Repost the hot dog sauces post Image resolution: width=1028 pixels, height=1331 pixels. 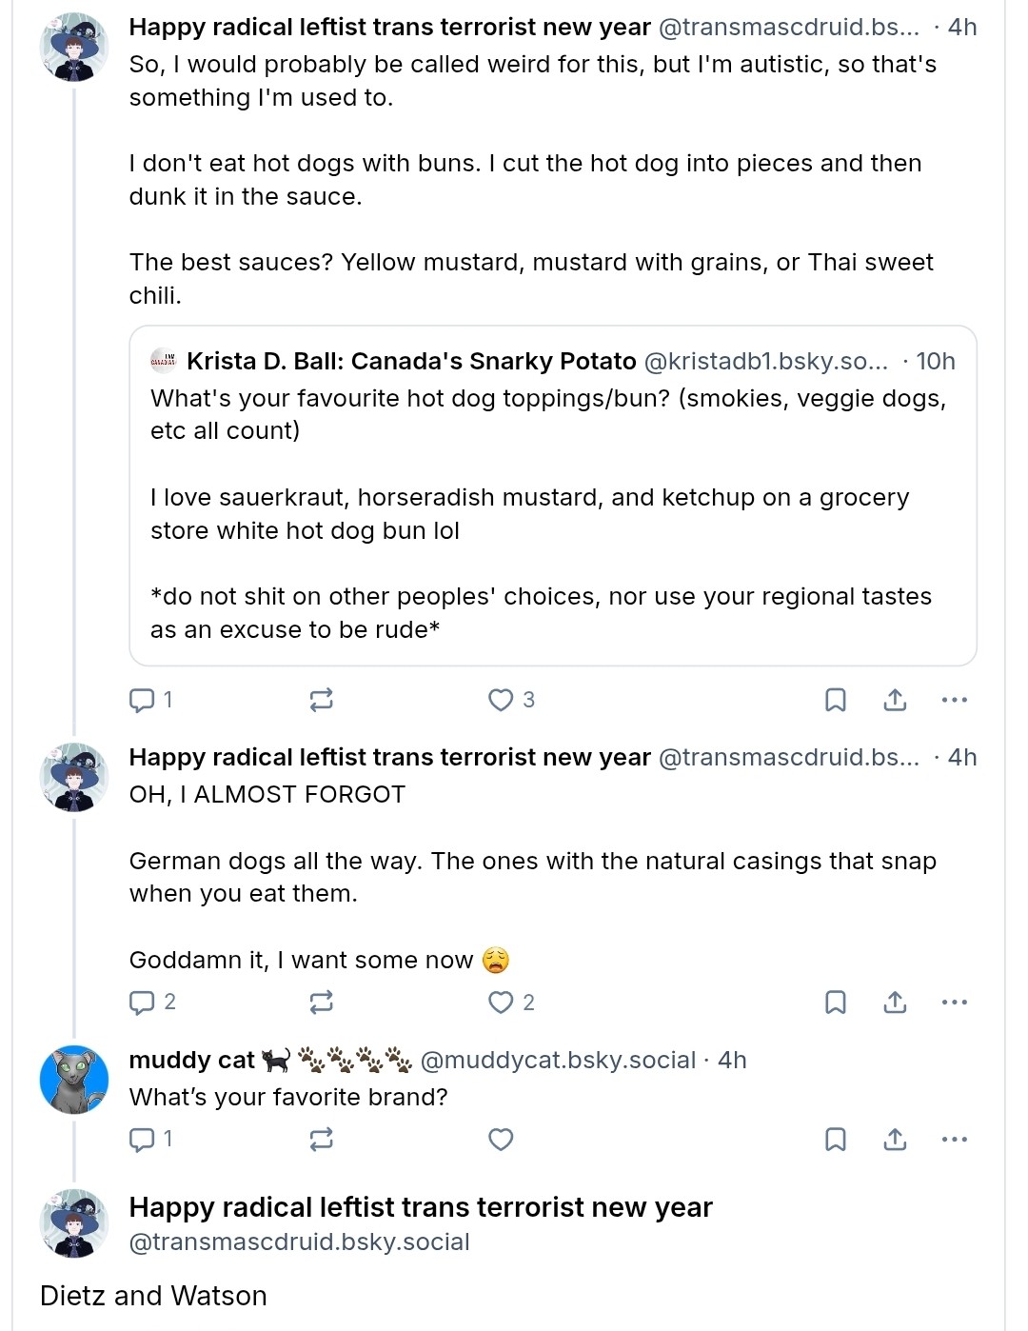(x=322, y=701)
